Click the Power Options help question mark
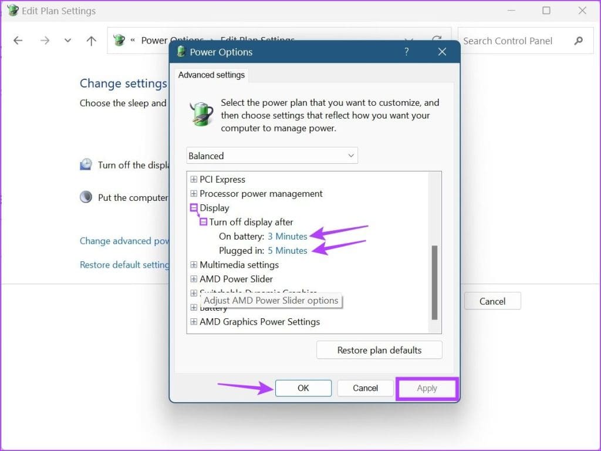This screenshot has height=451, width=601. tap(406, 52)
